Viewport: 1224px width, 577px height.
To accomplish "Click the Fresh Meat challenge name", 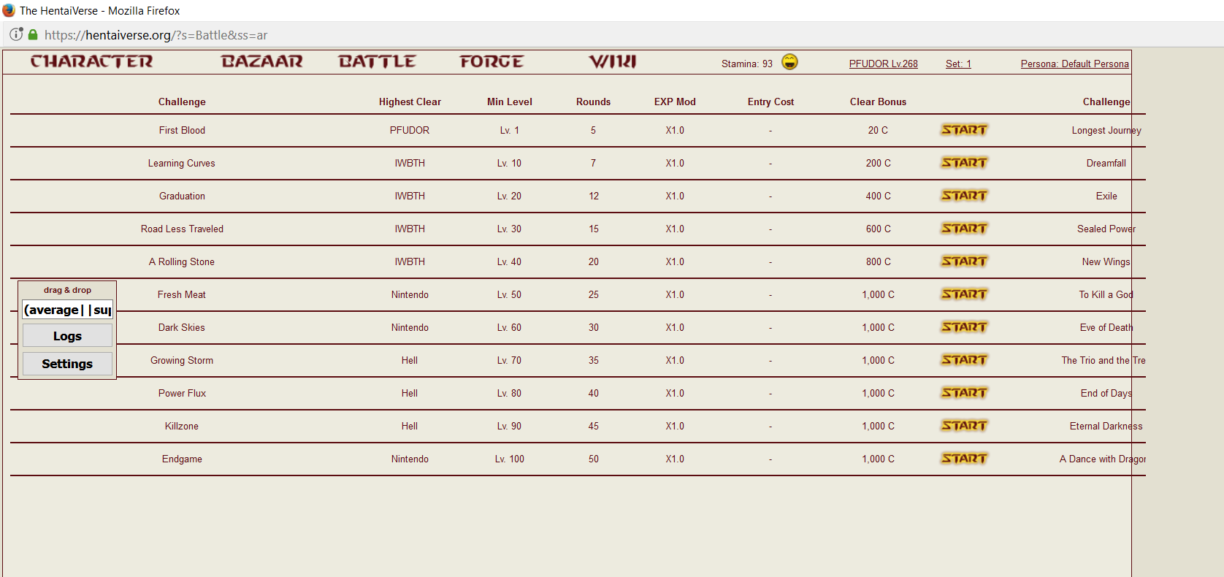I will pyautogui.click(x=182, y=294).
